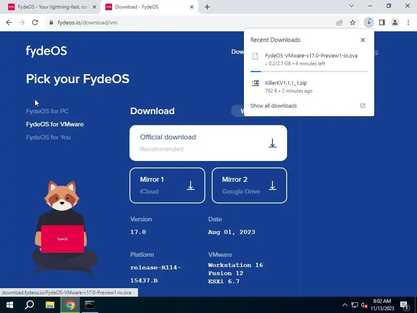Select 'FydeOS for VMware' in sidebar

tap(55, 124)
